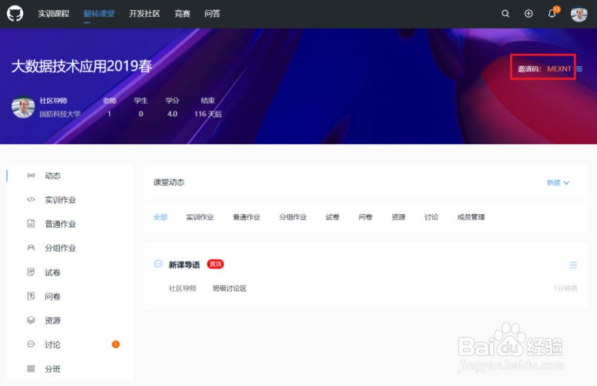Select the 问卷 filter tab
The image size is (597, 386).
point(365,217)
